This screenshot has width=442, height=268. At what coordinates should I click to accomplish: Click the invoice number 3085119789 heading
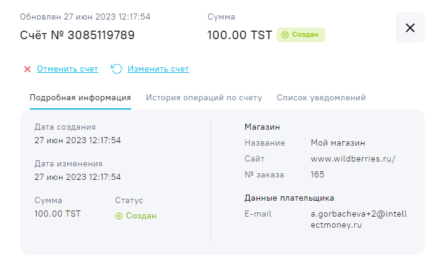[x=78, y=35]
